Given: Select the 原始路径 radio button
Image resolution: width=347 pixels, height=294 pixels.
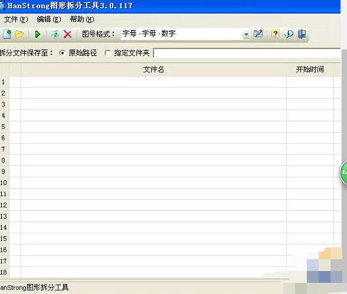Looking at the screenshot, I should pos(62,53).
